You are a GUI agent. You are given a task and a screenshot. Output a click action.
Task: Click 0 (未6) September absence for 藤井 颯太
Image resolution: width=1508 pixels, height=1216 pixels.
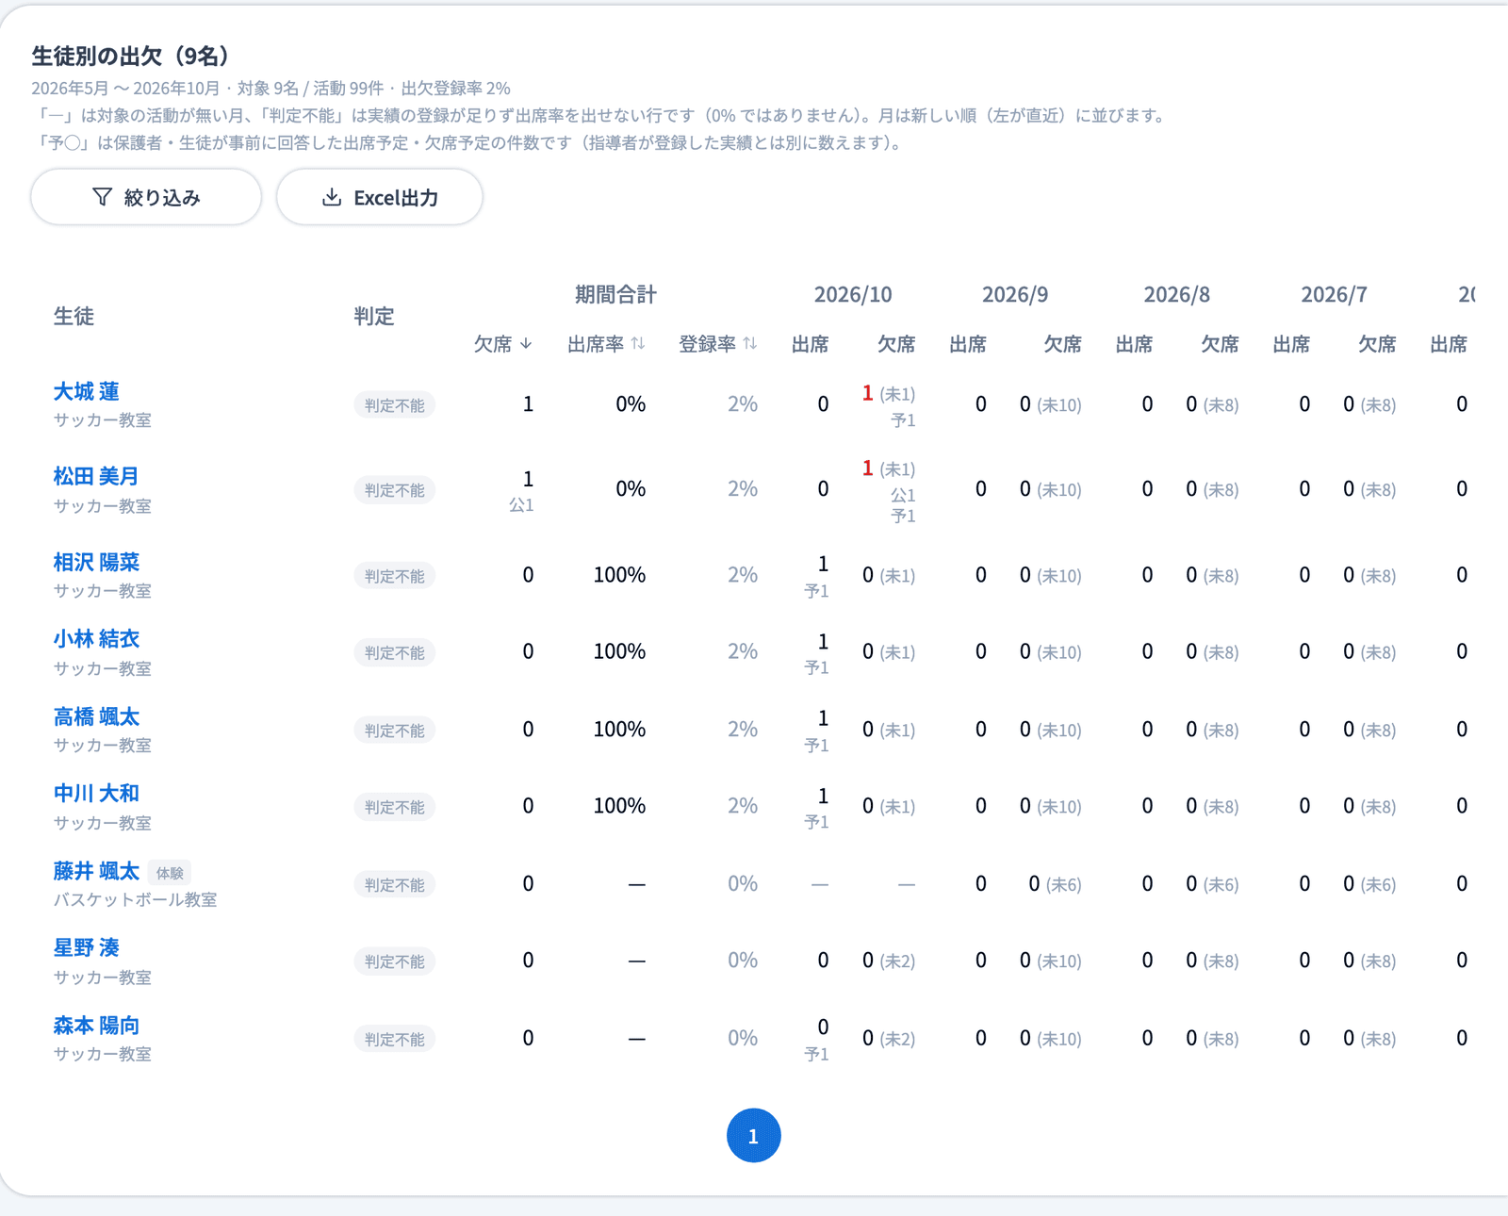pos(1055,884)
